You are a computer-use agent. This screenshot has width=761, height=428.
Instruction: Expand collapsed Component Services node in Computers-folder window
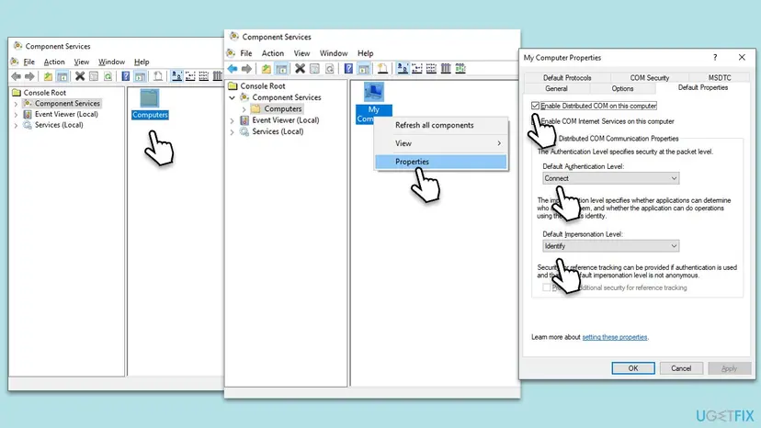16,104
